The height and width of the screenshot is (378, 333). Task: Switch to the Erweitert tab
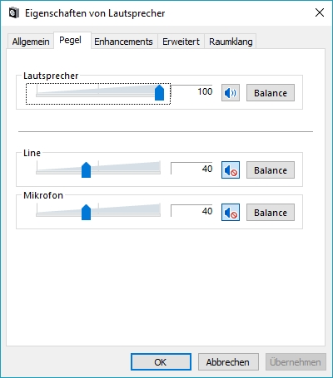tap(181, 42)
